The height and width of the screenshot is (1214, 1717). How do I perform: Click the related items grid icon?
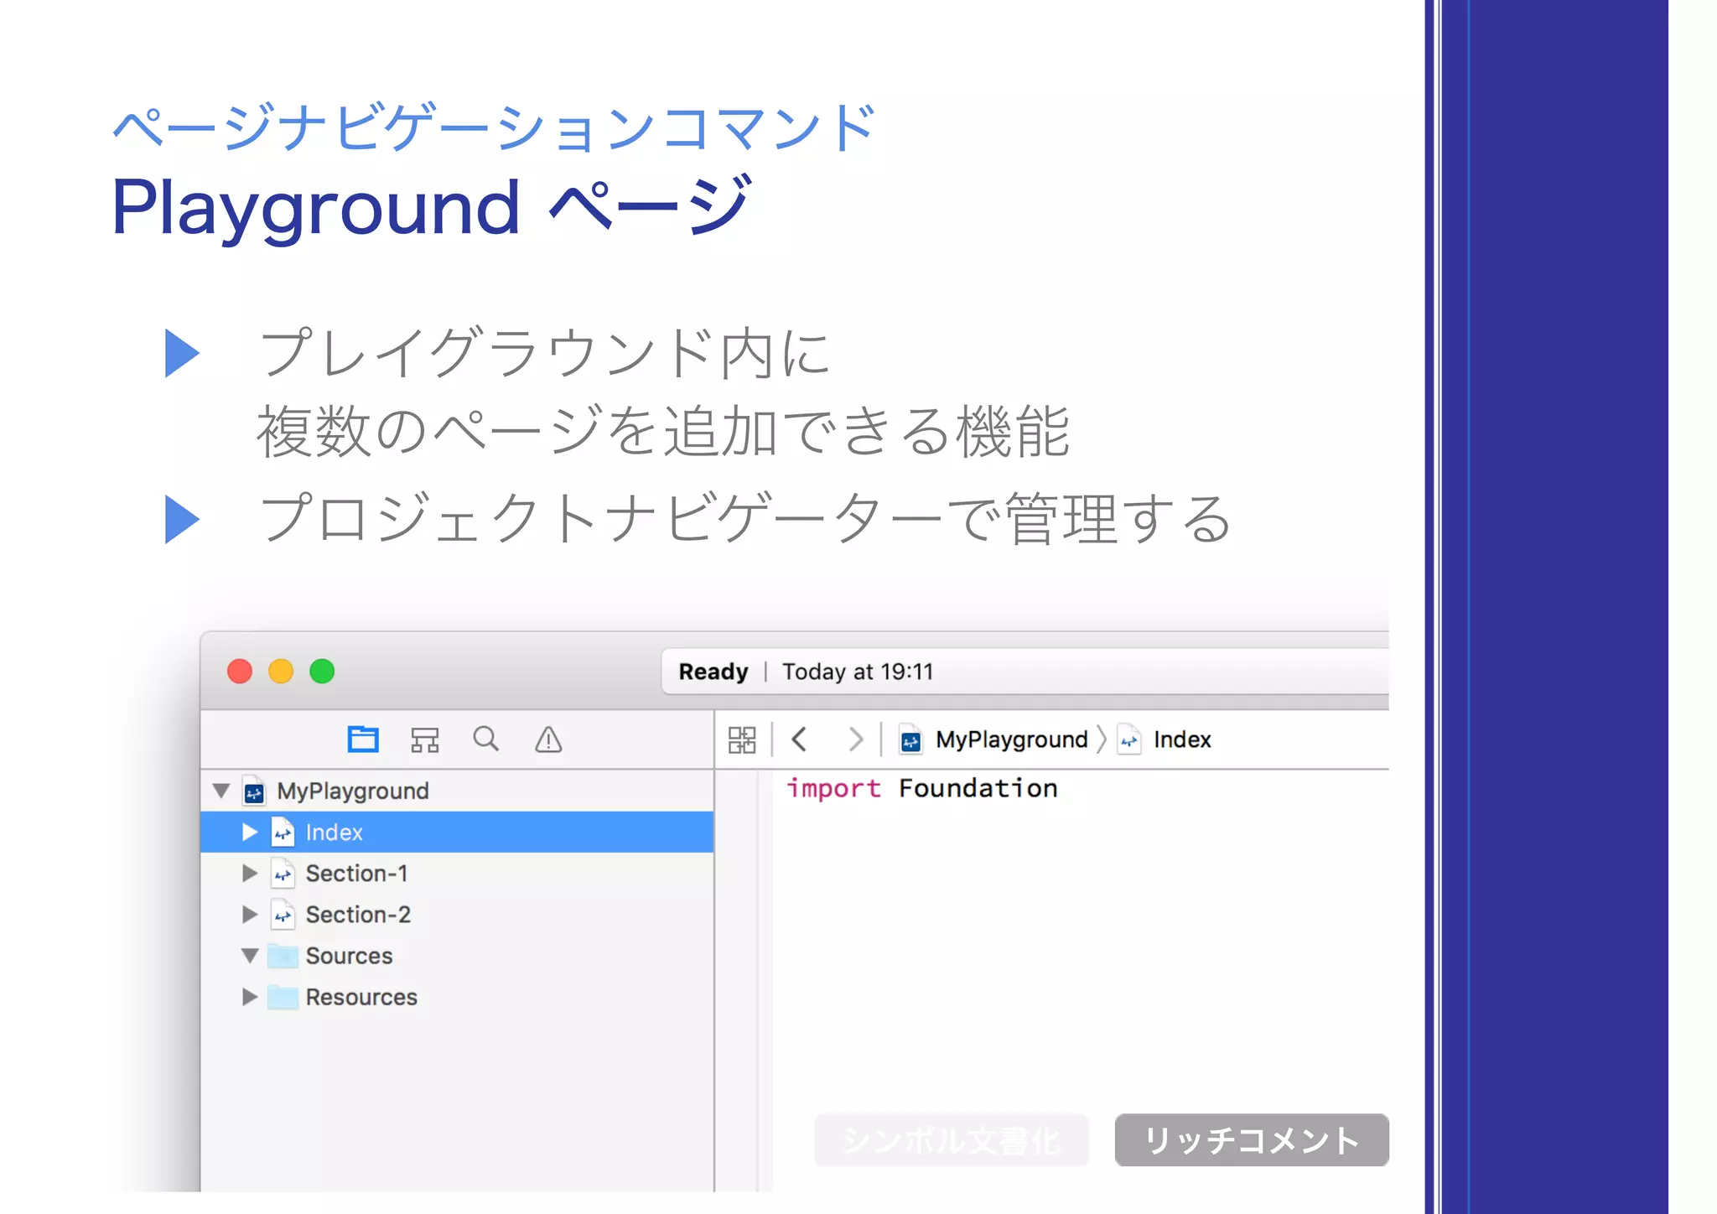pos(741,739)
